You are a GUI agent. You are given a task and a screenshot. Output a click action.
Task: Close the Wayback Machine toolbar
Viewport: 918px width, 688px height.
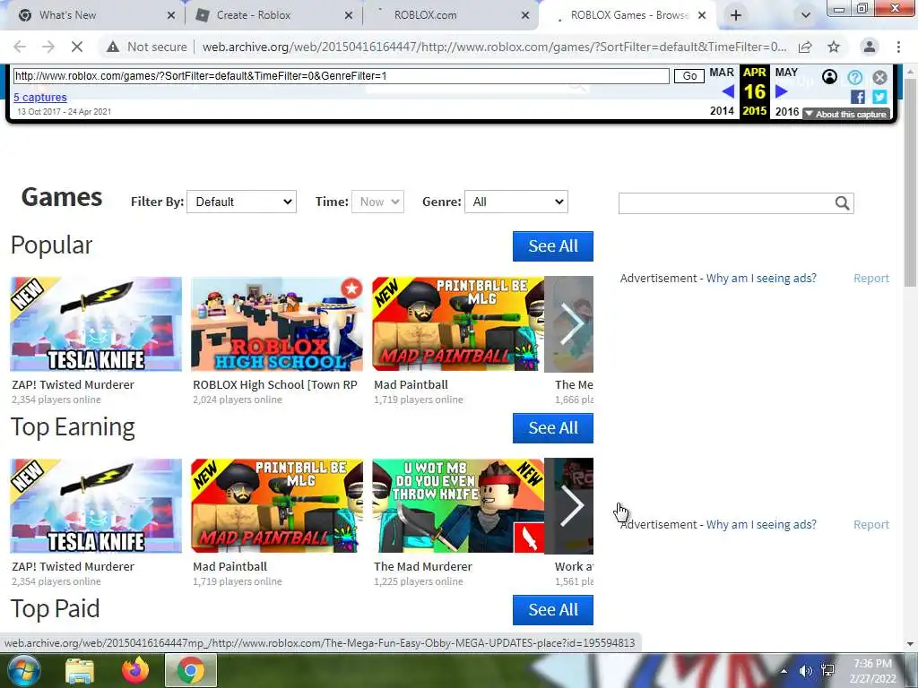click(x=879, y=77)
